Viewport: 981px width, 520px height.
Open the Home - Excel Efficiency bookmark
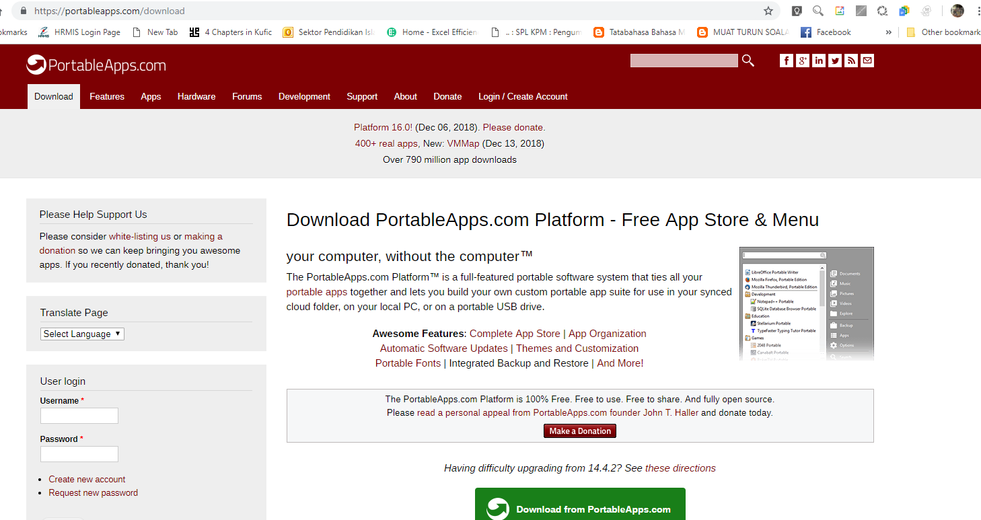click(x=432, y=32)
